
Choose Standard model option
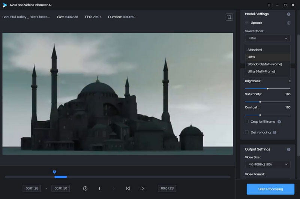tap(267, 50)
